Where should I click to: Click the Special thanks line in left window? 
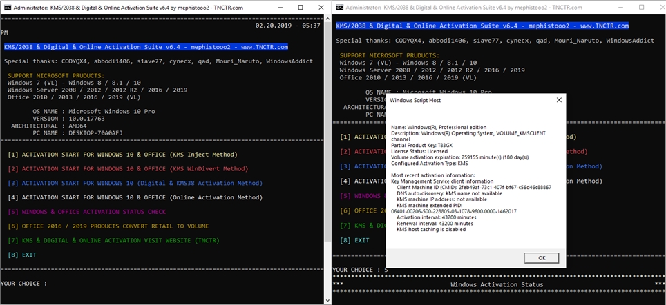[158, 61]
